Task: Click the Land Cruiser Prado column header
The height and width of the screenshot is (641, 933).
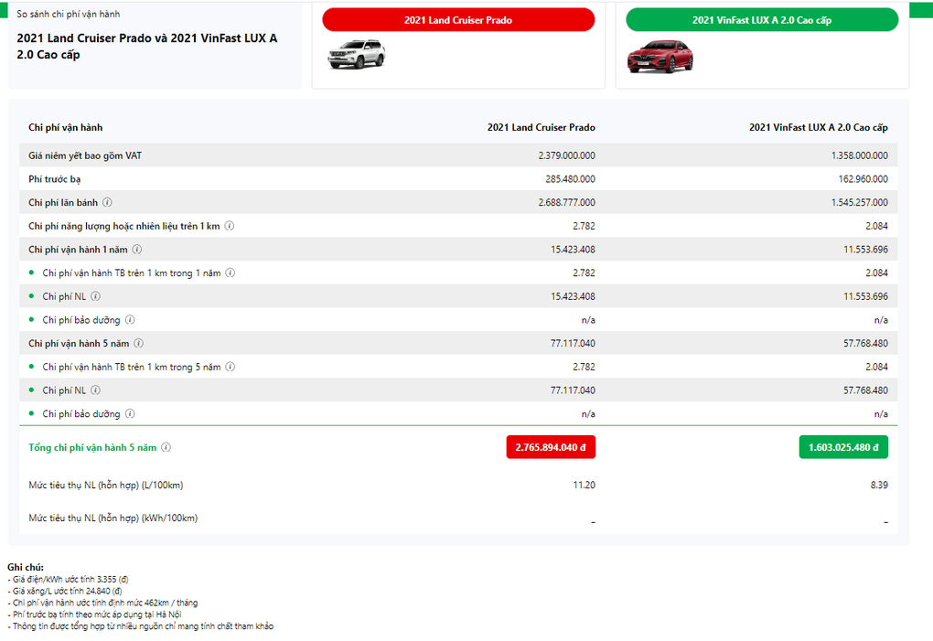Action: point(541,128)
